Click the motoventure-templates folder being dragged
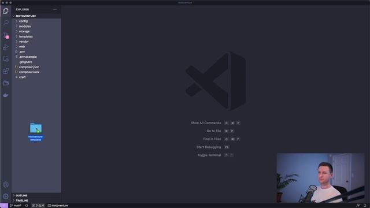The height and width of the screenshot is (208, 370). (x=36, y=132)
